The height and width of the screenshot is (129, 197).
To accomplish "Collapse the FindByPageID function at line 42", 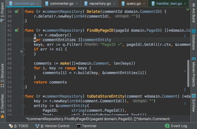I will (23, 30).
